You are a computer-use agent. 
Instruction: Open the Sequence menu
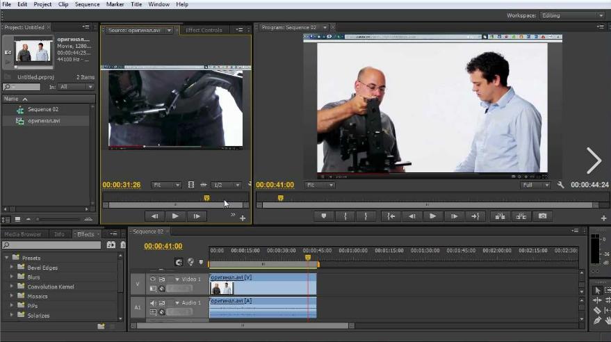coord(87,4)
